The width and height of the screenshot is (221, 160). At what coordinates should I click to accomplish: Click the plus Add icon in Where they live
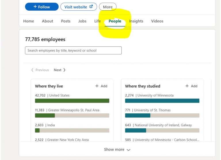coord(97,86)
